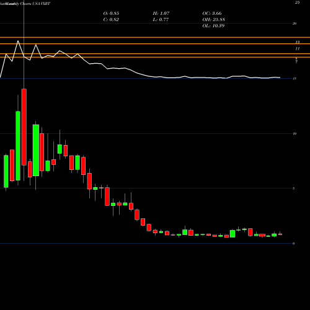Click the 0 price axis label
The width and height of the screenshot is (310, 310).
tap(294, 244)
